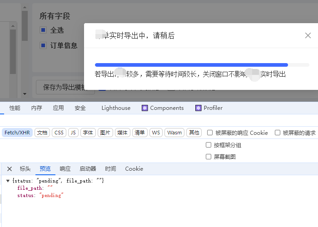Switch to the 性能 panel
This screenshot has width=318, height=227.
point(15,108)
